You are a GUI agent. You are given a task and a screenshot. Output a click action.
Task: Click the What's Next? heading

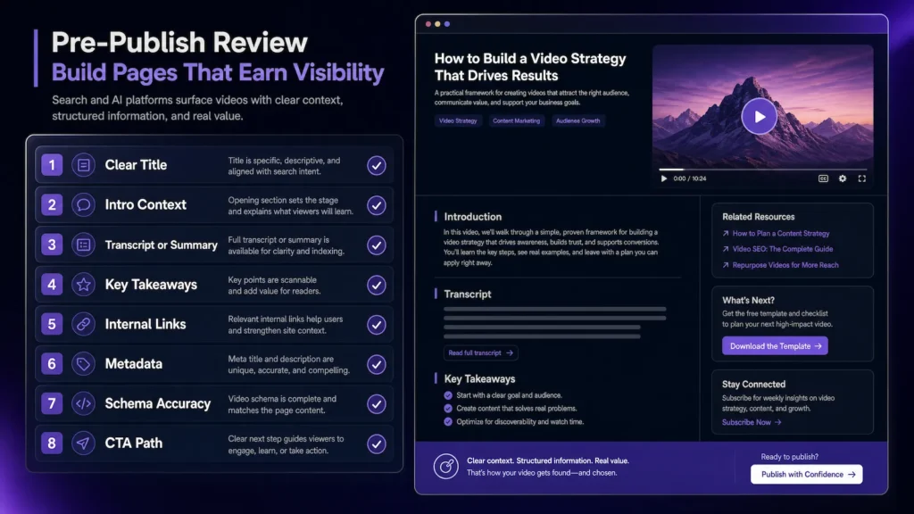click(x=749, y=301)
